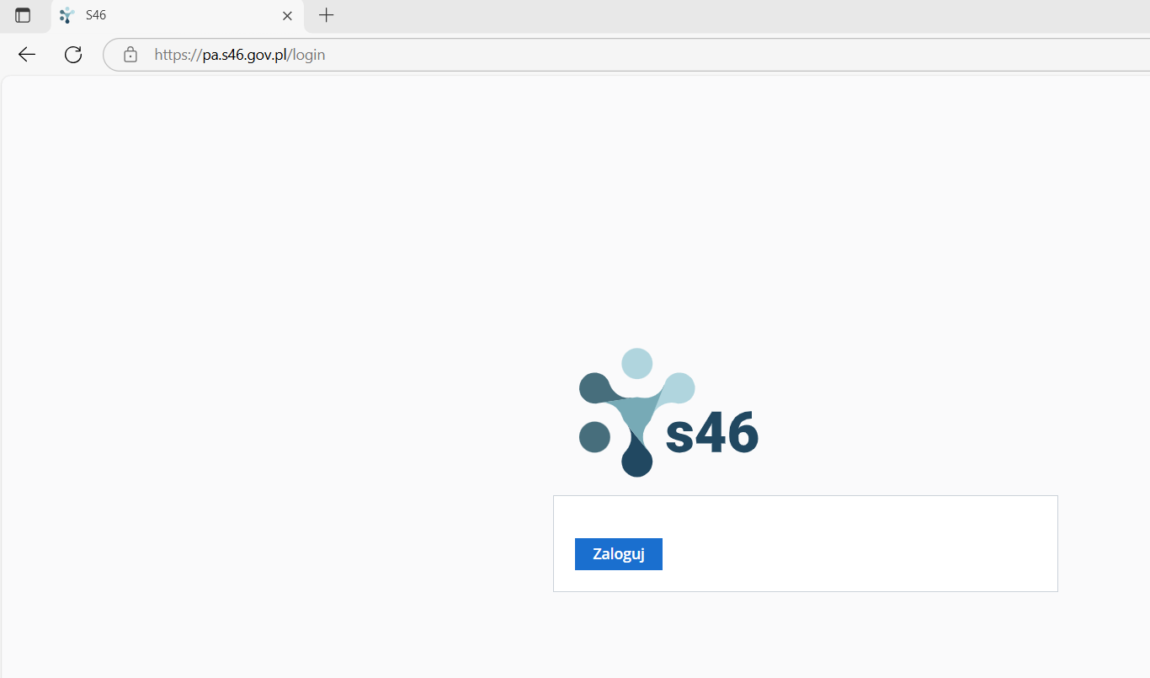The height and width of the screenshot is (678, 1150).
Task: Focus the address bar URL field
Action: (626, 55)
